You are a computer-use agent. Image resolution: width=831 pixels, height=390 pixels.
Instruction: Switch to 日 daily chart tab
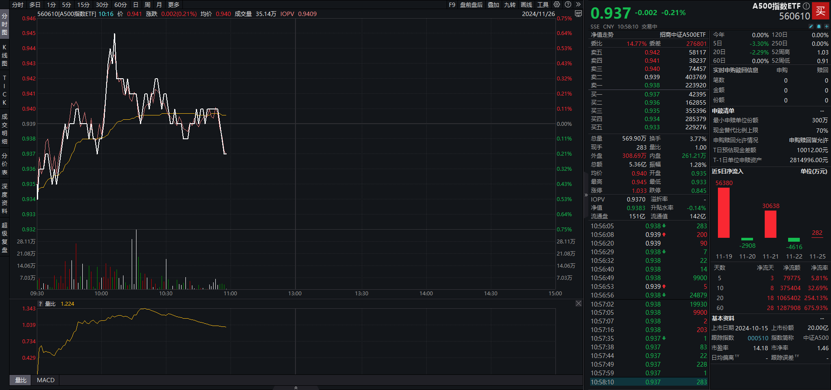click(136, 5)
